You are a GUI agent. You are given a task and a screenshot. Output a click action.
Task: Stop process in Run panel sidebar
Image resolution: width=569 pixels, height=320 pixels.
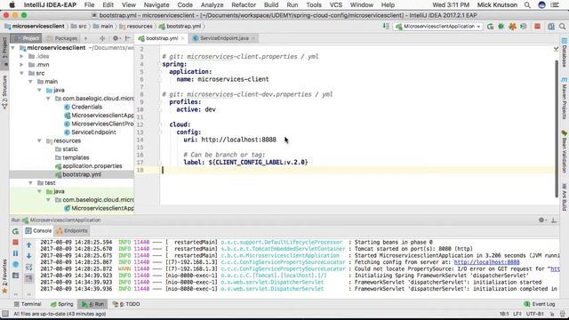(x=15, y=242)
